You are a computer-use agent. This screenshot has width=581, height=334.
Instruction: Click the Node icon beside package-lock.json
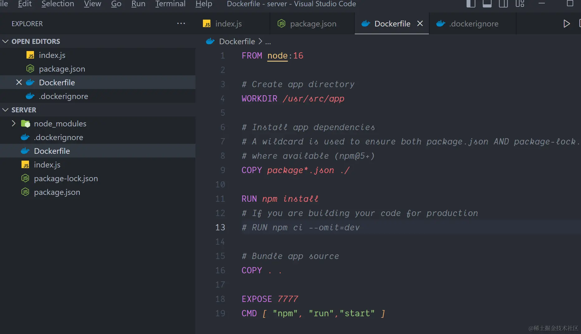click(x=25, y=178)
